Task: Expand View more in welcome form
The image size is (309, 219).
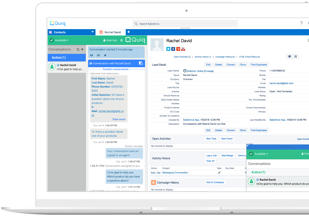Action: 119,119
